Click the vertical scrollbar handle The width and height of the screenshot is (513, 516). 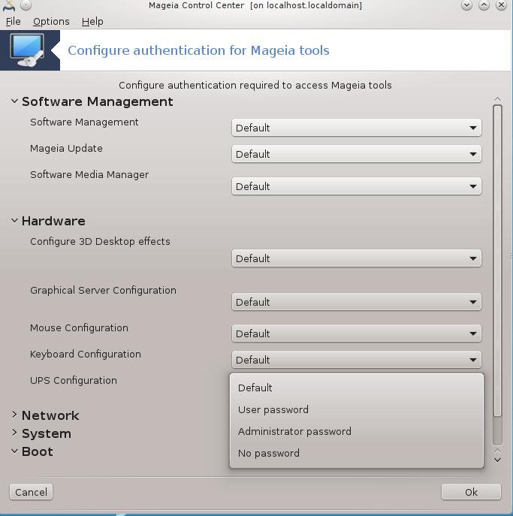click(x=497, y=261)
